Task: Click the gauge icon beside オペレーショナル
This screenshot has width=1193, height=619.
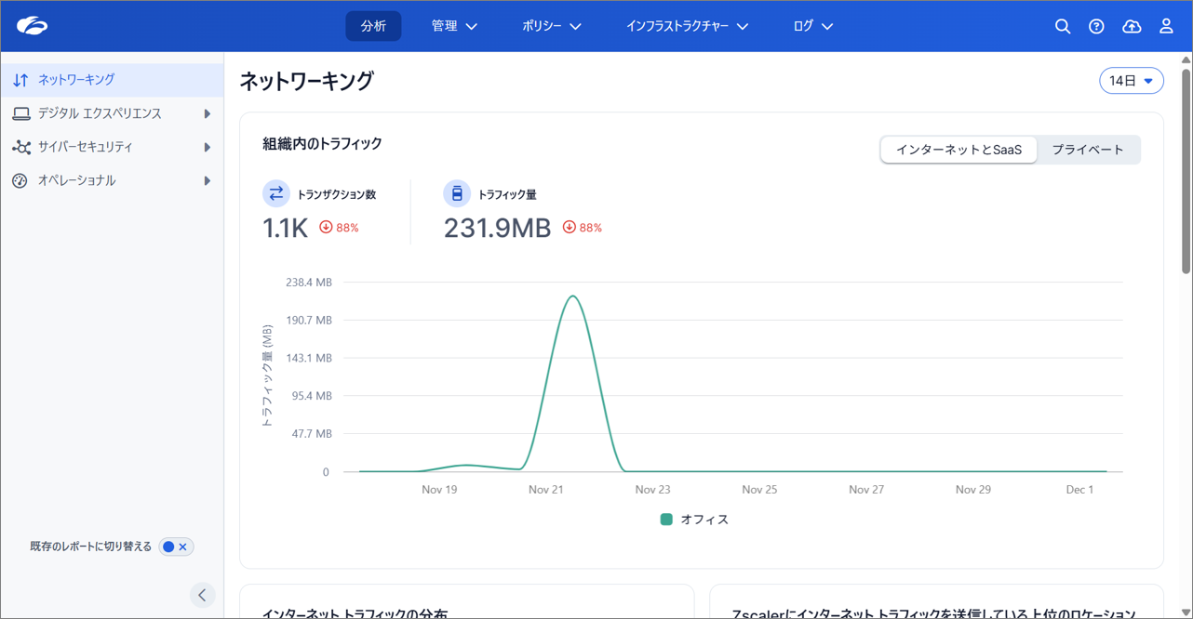Action: 21,180
